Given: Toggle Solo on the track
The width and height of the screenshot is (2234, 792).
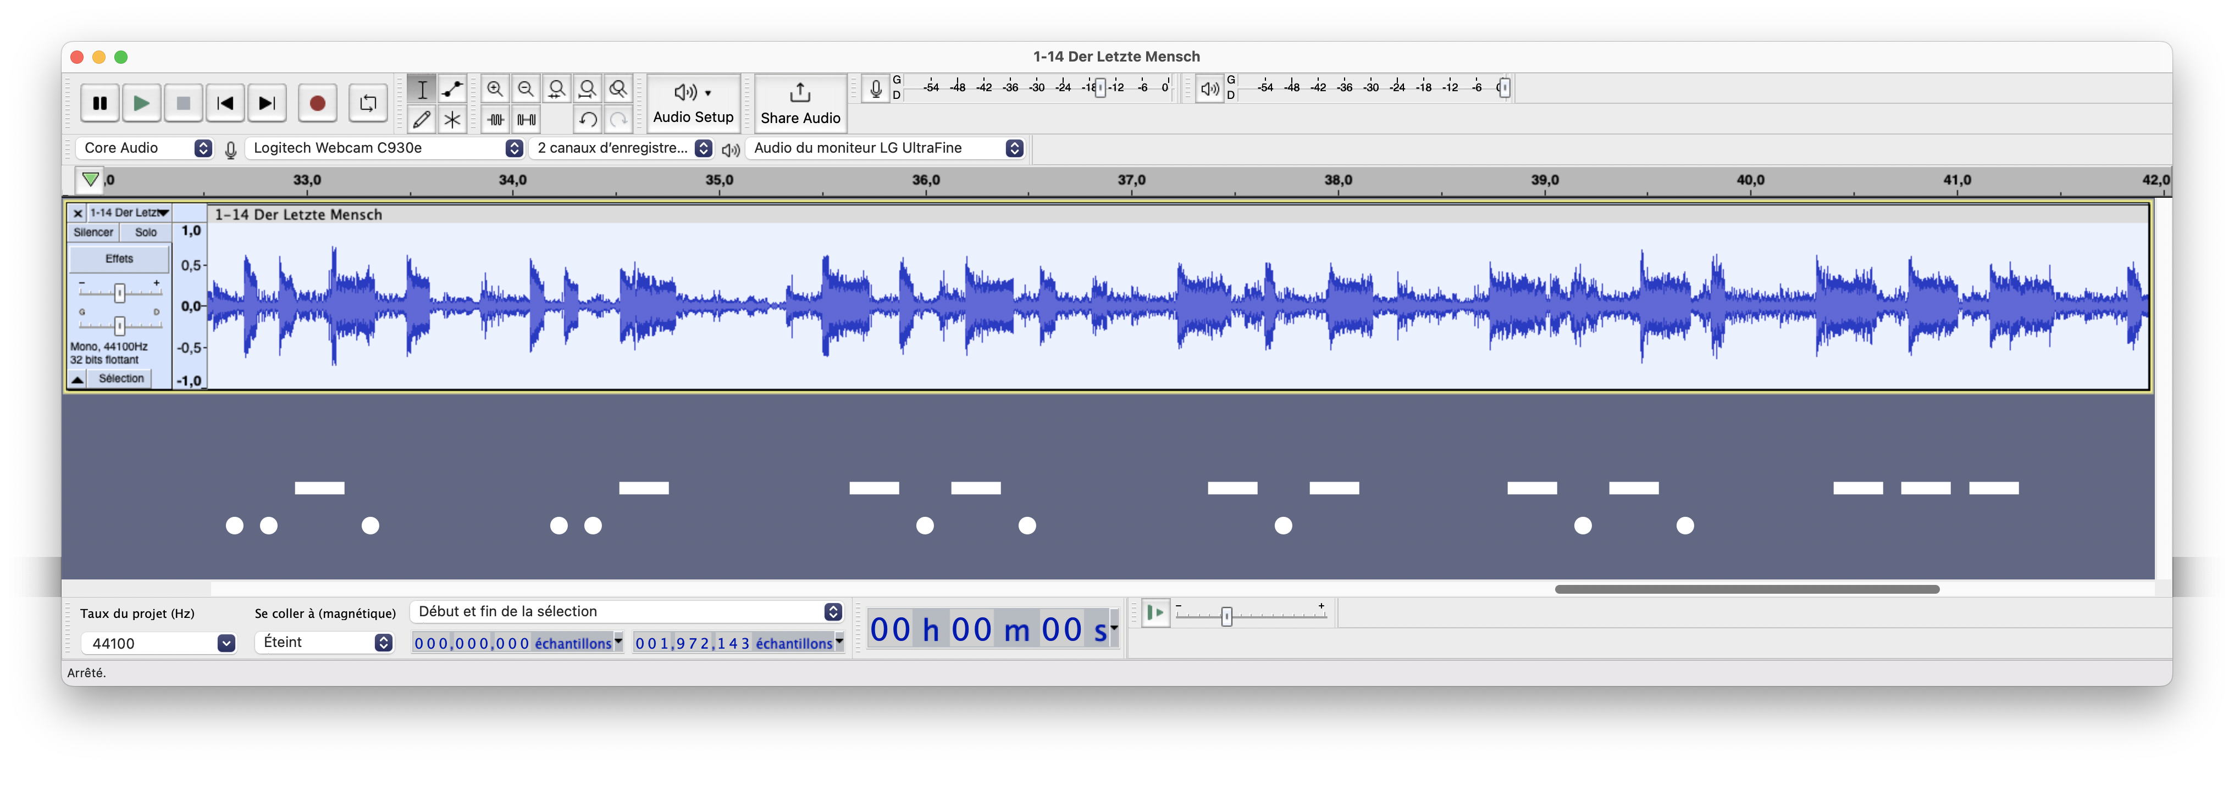Looking at the screenshot, I should (x=146, y=232).
